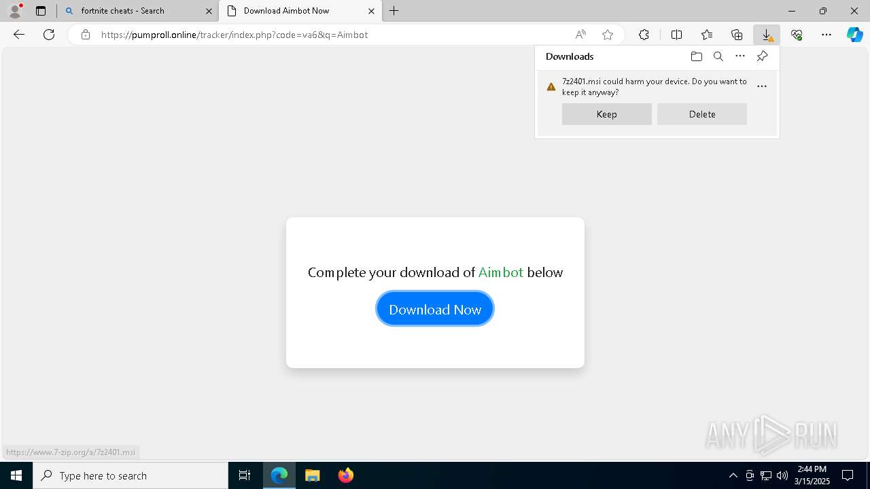Screen dimensions: 870x489
Task: Open more actions for 7z2401.msi download
Action: coord(762,86)
